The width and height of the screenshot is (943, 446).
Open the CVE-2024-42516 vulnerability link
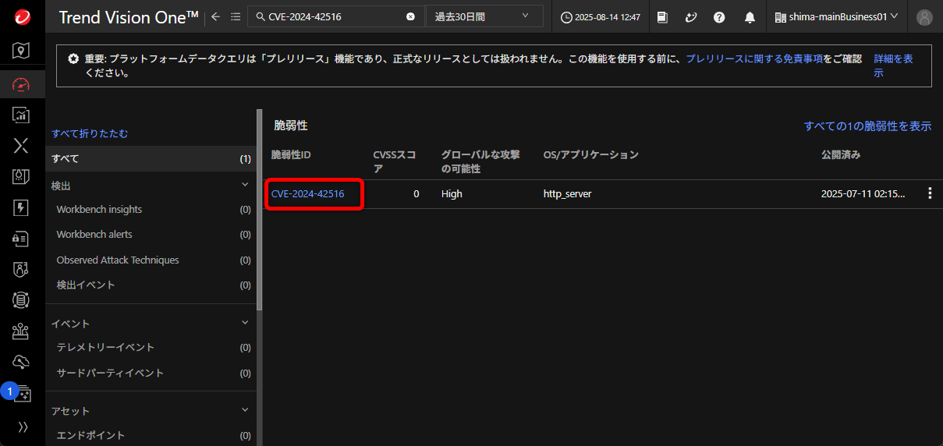pyautogui.click(x=307, y=193)
